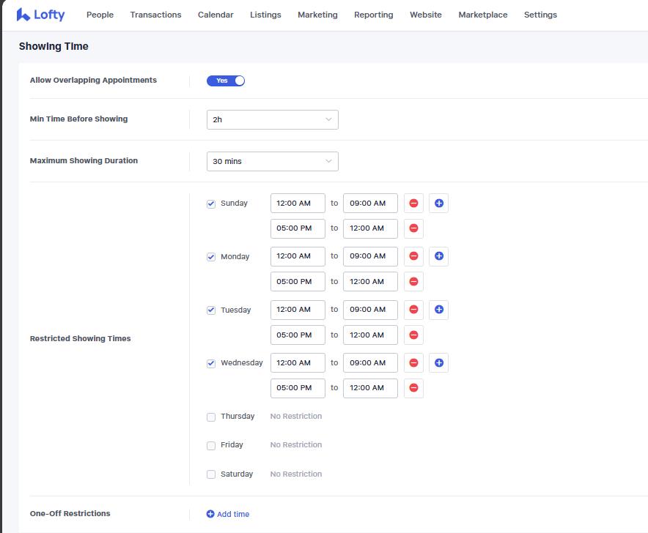Open the Transactions menu

coord(156,15)
